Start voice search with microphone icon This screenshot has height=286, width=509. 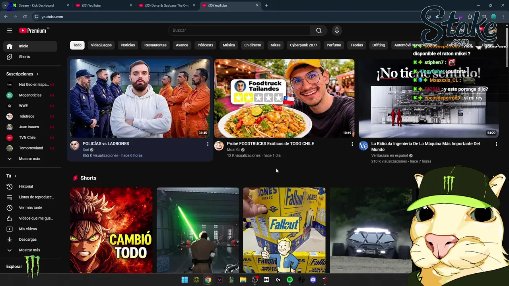tap(337, 31)
